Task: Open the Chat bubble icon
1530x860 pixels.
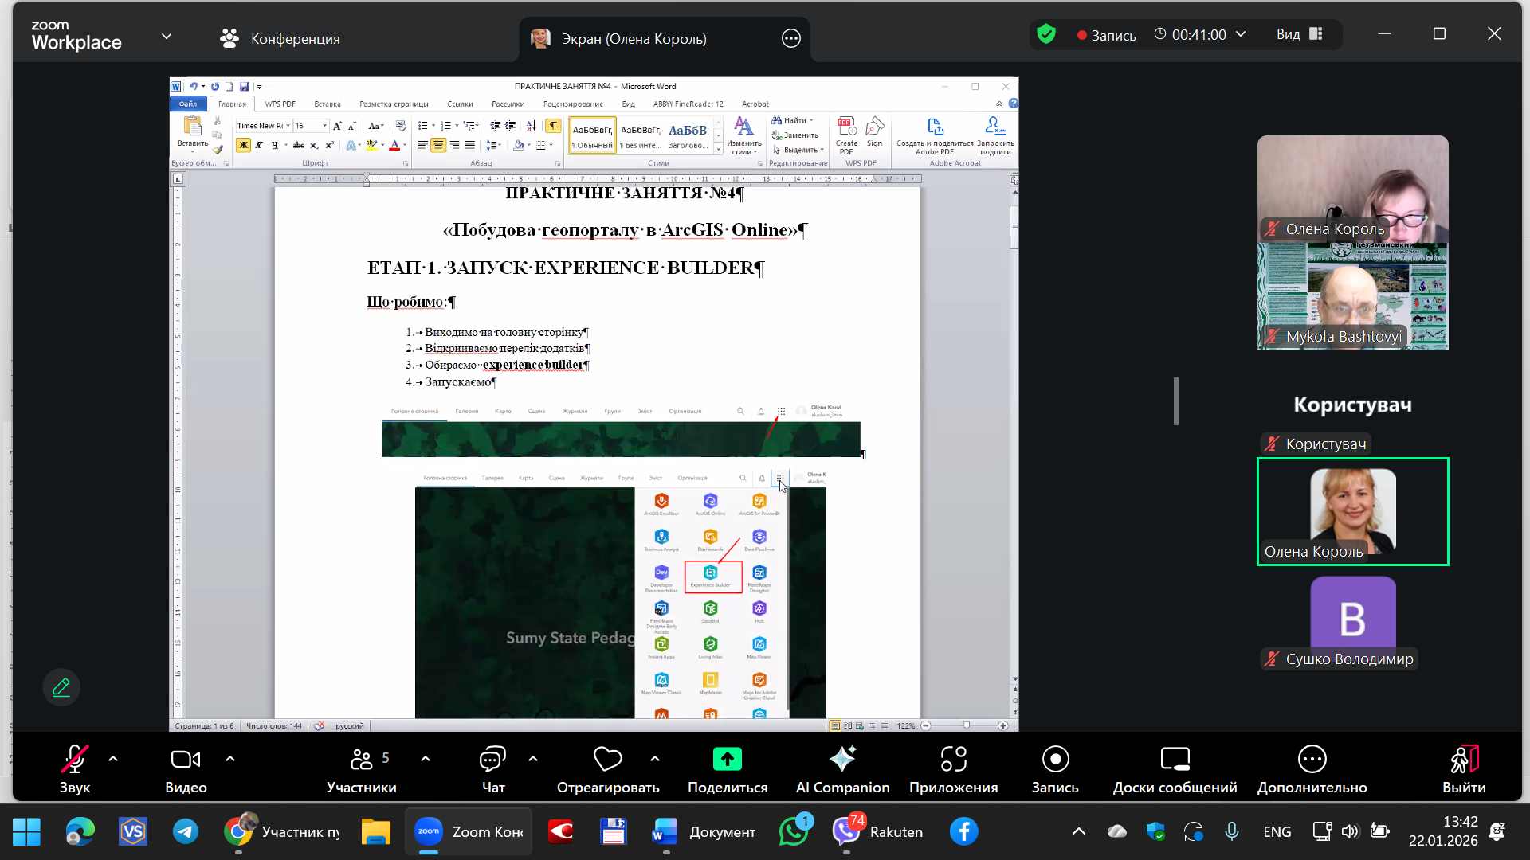Action: (492, 760)
